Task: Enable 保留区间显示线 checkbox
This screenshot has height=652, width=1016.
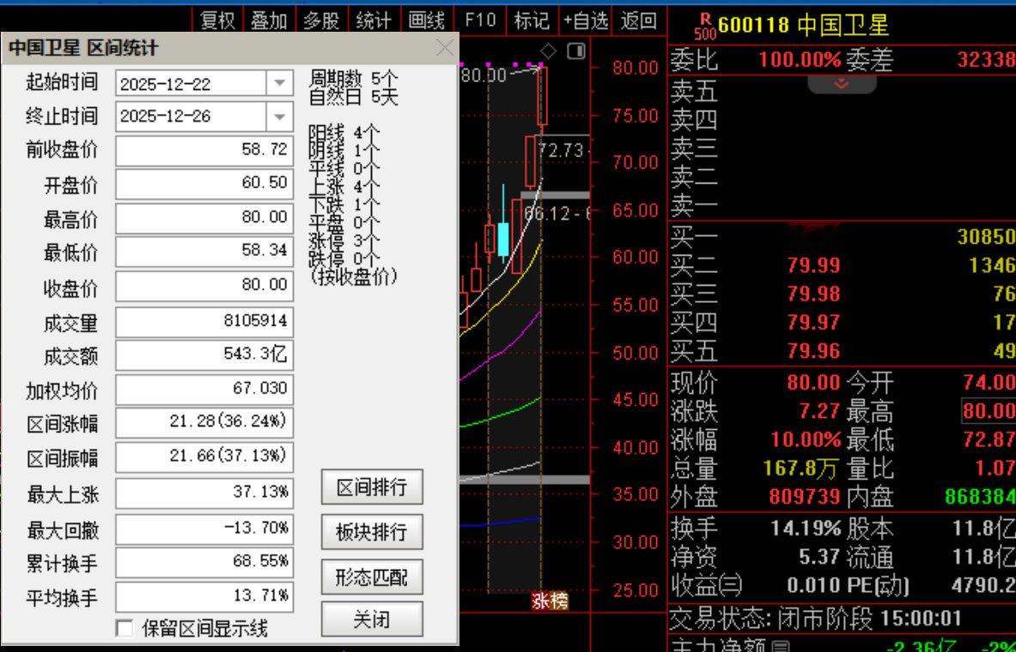Action: (124, 628)
